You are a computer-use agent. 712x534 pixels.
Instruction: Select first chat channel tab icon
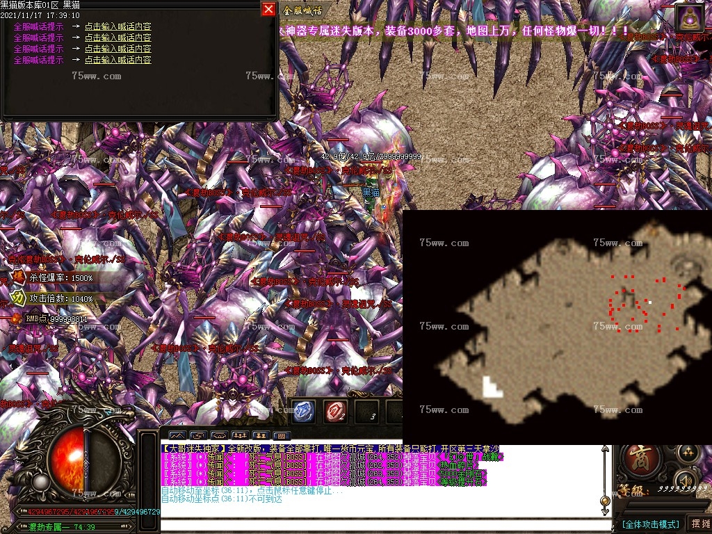click(x=177, y=437)
